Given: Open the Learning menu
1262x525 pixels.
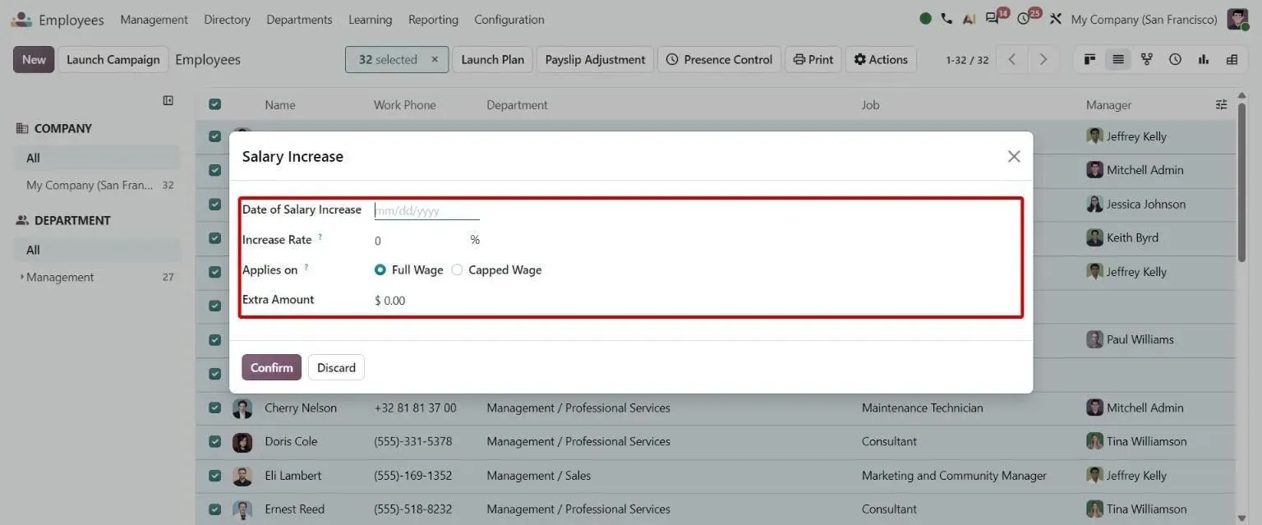Looking at the screenshot, I should click(x=370, y=19).
